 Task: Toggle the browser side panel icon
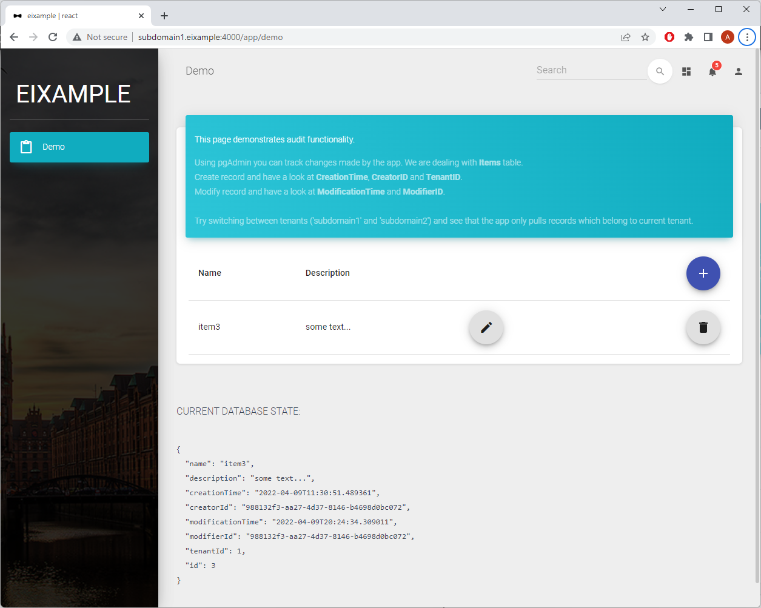point(708,37)
